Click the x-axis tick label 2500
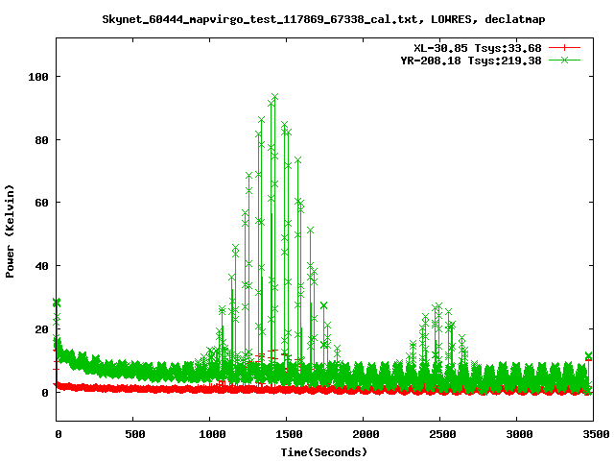The image size is (614, 461). click(442, 434)
